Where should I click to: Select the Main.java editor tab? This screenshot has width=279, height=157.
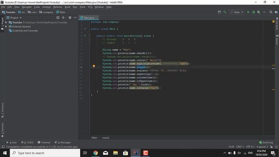pyautogui.click(x=88, y=17)
